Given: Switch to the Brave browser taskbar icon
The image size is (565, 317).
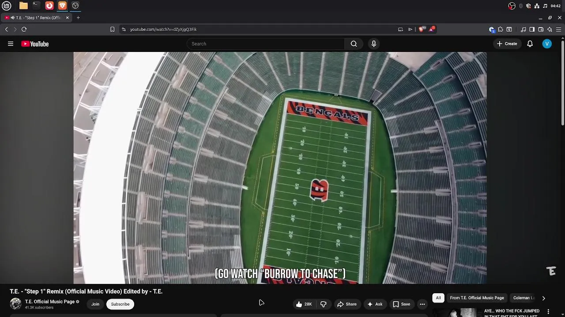Looking at the screenshot, I should click(62, 6).
